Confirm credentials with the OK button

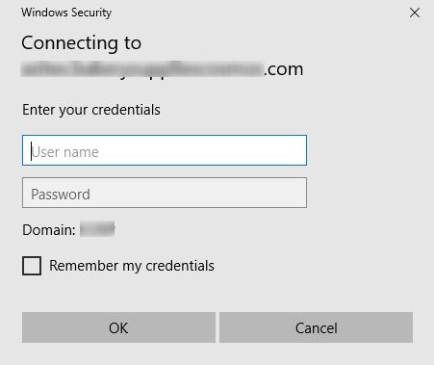[118, 327]
